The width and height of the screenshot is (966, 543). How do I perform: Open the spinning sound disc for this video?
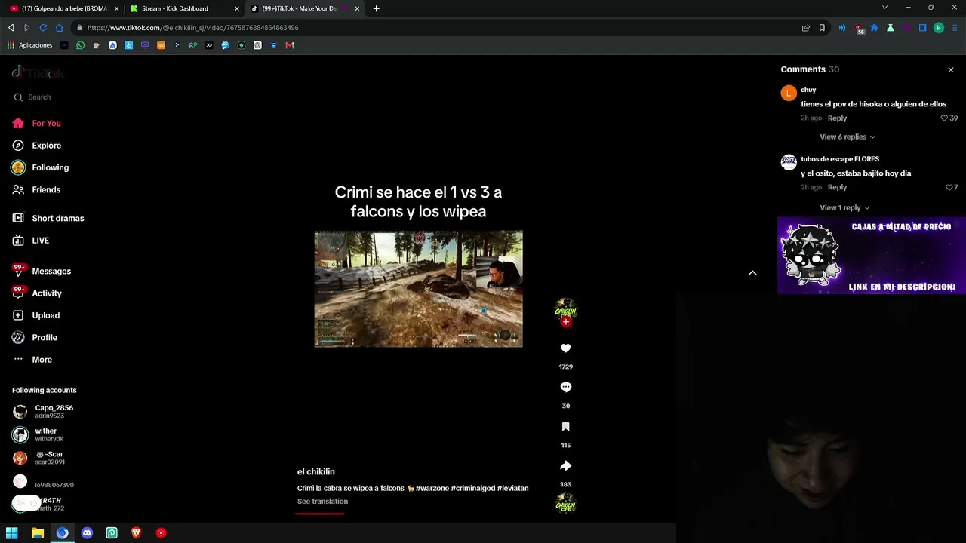click(566, 503)
